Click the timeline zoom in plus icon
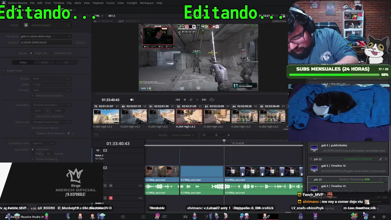391x220 pixels. coord(228,135)
